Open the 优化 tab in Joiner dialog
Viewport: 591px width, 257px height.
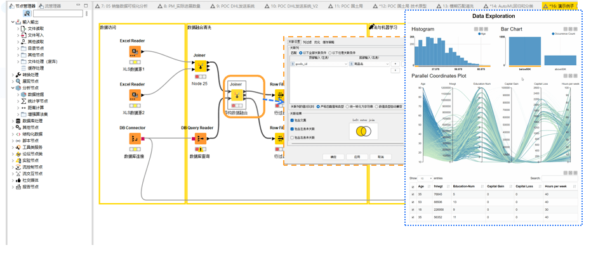point(317,42)
